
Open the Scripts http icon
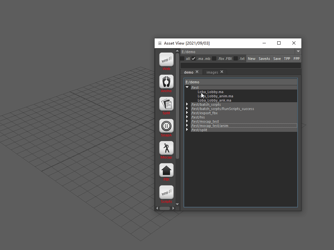click(x=166, y=192)
